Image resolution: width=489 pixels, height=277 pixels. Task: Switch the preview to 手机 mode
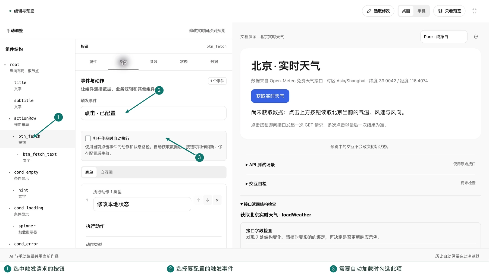click(422, 11)
